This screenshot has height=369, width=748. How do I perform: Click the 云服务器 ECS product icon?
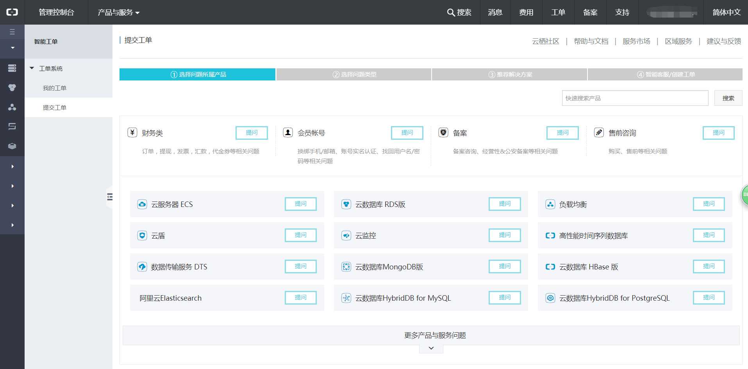[142, 204]
